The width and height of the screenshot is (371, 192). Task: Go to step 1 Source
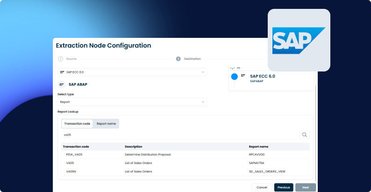(x=67, y=59)
